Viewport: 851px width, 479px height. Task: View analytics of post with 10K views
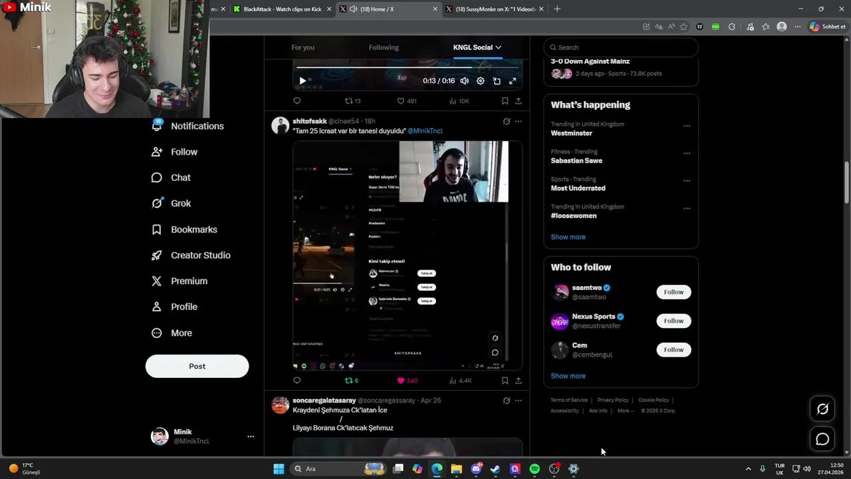point(459,101)
